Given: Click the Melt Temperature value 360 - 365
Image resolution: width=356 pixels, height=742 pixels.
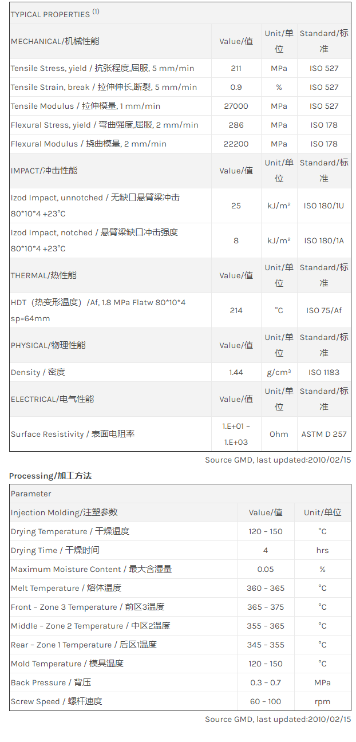Looking at the screenshot, I should (266, 588).
